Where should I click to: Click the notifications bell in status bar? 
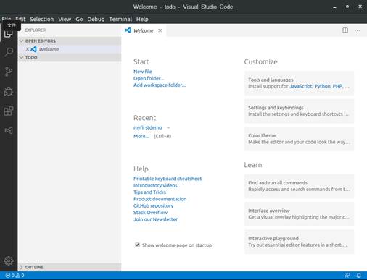(359, 276)
